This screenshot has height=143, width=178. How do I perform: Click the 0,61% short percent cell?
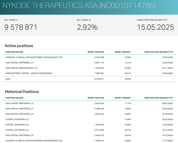coord(128,130)
